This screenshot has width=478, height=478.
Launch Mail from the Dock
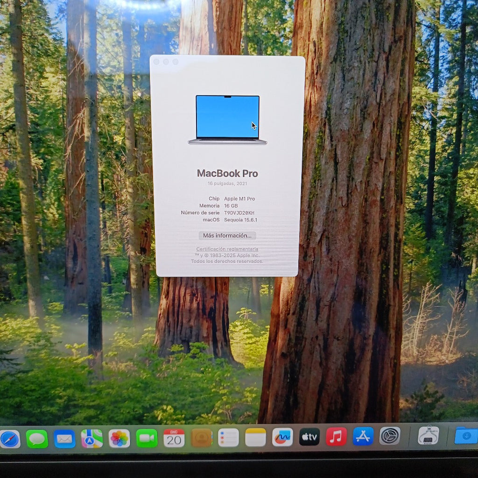pyautogui.click(x=63, y=438)
